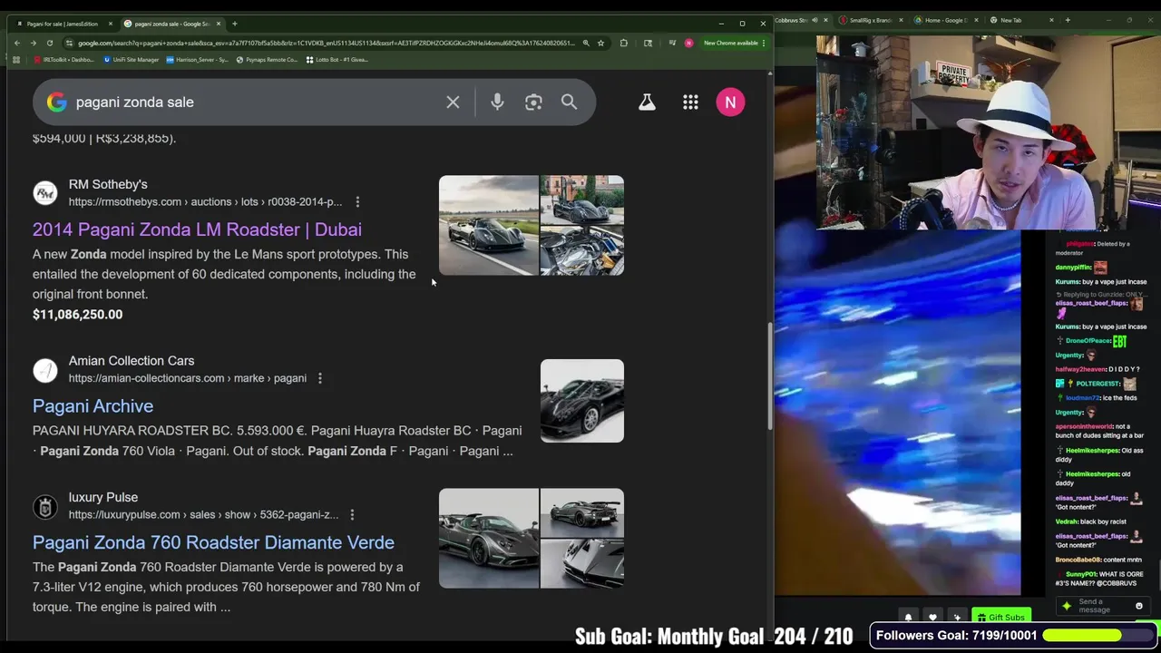Open the new tab plus button
This screenshot has width=1161, height=653.
[234, 24]
